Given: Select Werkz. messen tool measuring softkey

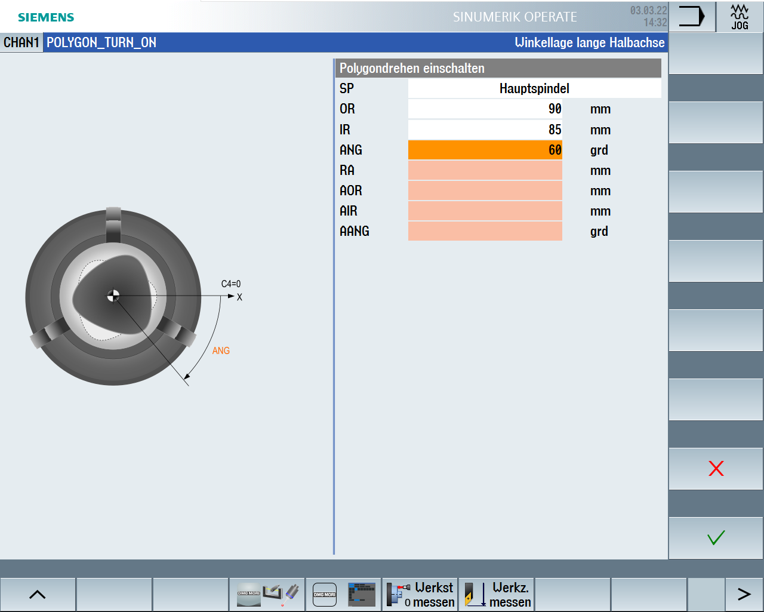Looking at the screenshot, I should [497, 594].
